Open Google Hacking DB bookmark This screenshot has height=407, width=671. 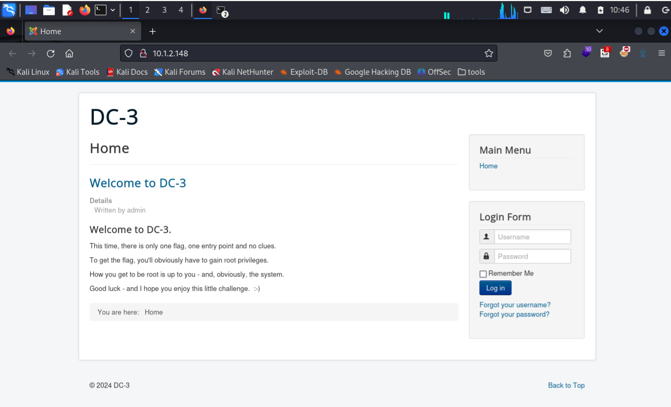tap(372, 72)
